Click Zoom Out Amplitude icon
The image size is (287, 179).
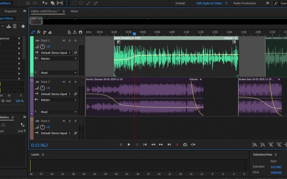263,145
